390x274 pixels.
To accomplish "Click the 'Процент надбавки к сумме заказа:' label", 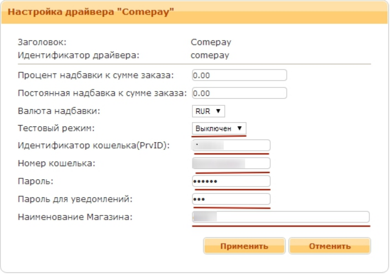I will click(96, 75).
